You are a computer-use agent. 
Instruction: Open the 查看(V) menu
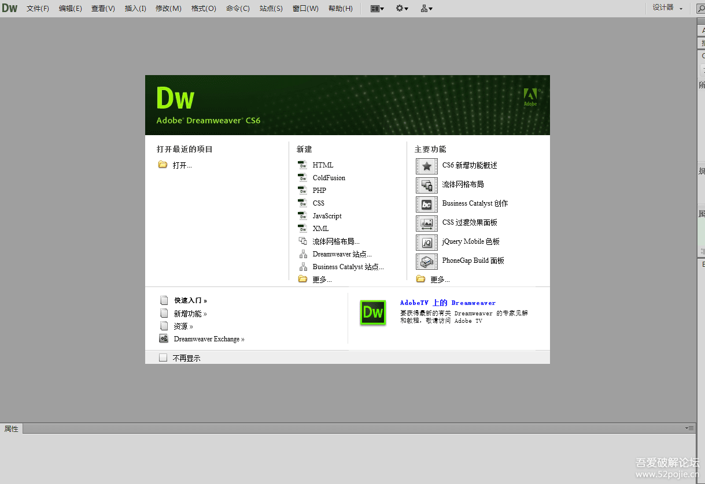tap(104, 9)
